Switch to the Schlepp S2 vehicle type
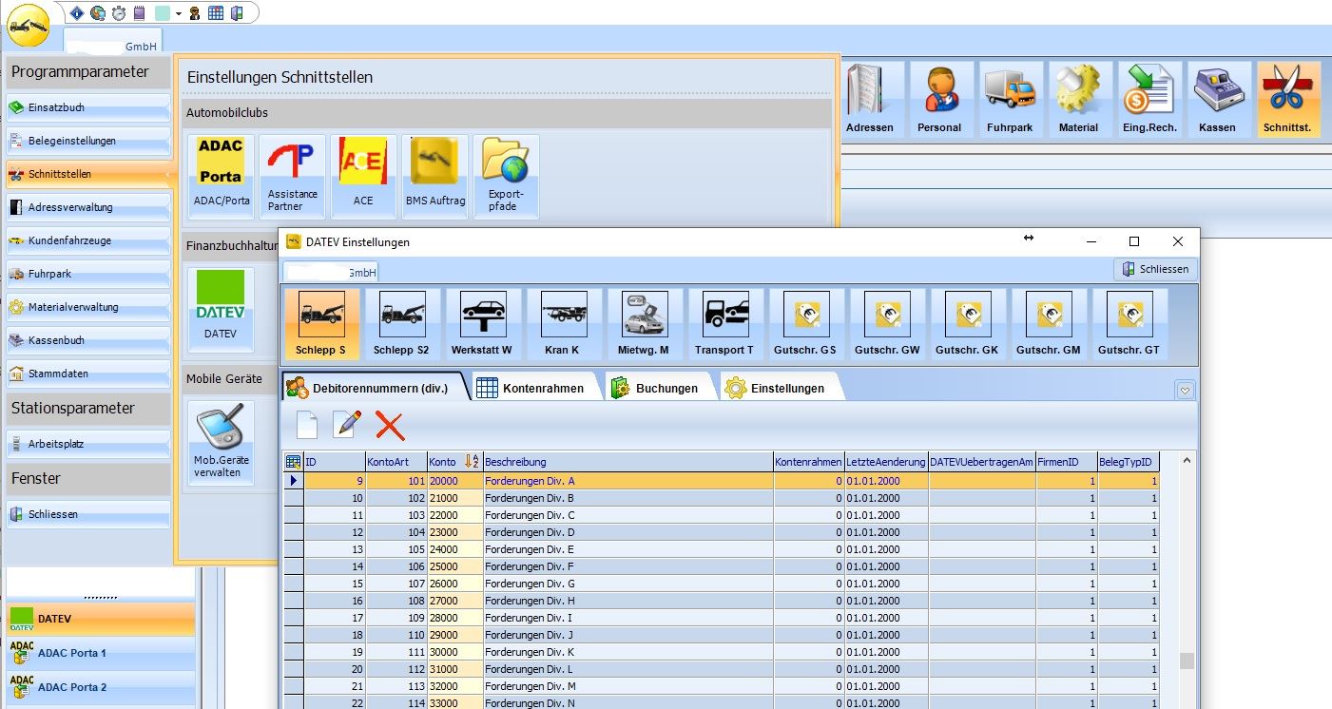Viewport: 1332px width, 709px height. [402, 322]
